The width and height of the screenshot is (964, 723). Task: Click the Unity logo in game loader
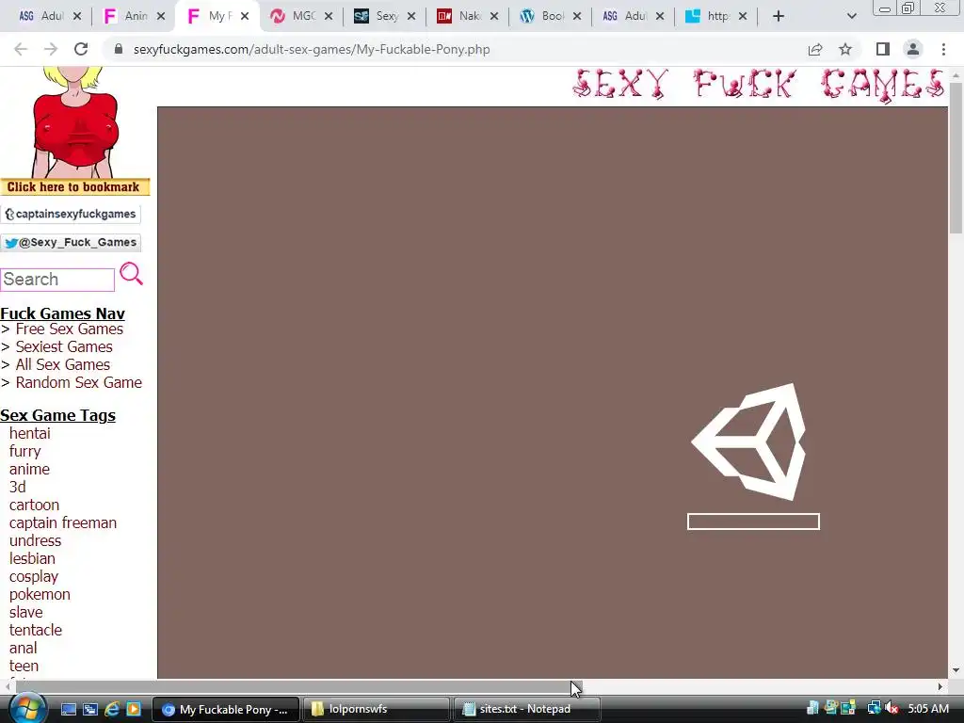tap(750, 442)
